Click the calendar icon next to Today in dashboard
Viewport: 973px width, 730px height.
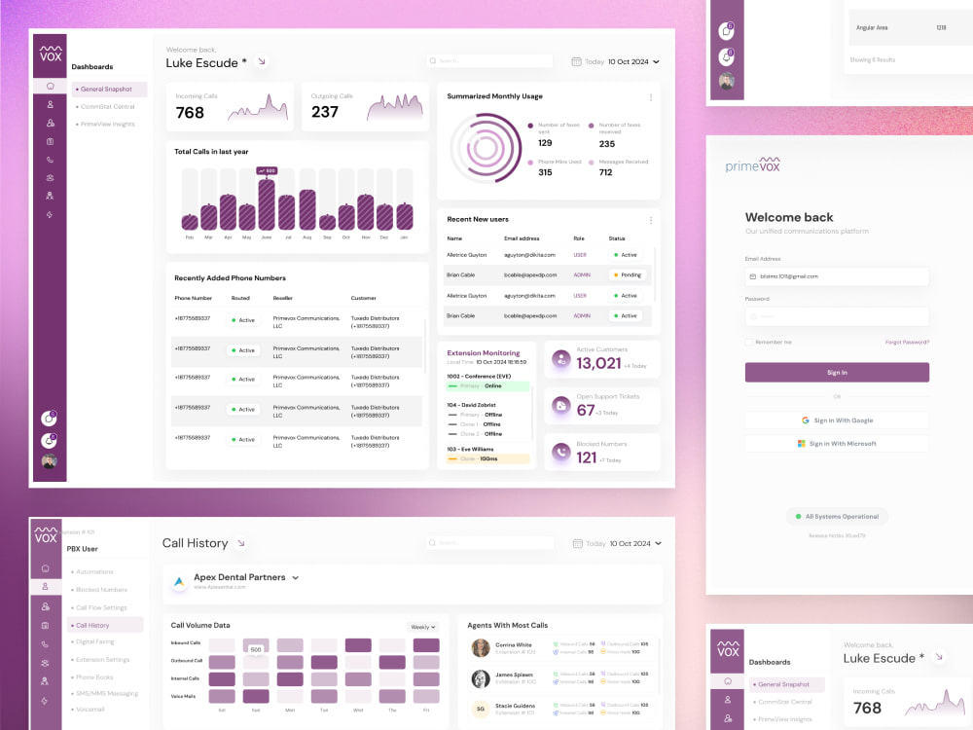coord(576,61)
